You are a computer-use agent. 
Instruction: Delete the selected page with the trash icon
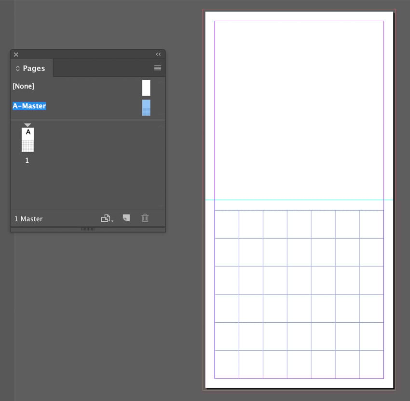(145, 218)
